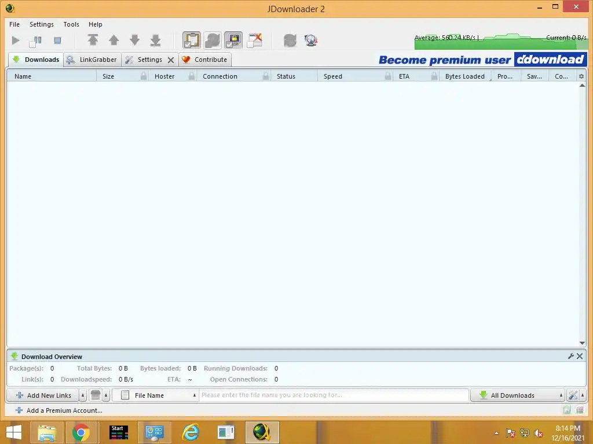Image resolution: width=593 pixels, height=444 pixels.
Task: Open File Explorer from taskbar
Action: tap(46, 432)
